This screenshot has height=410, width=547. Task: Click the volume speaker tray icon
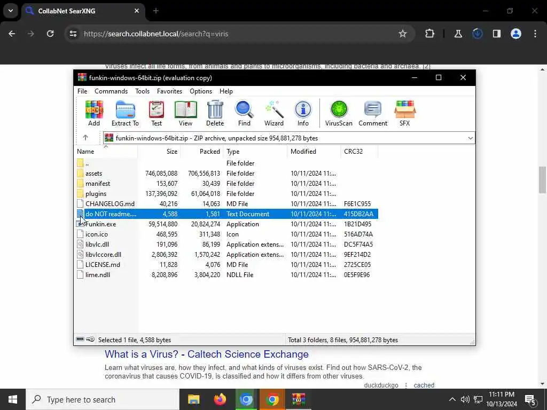tap(465, 399)
